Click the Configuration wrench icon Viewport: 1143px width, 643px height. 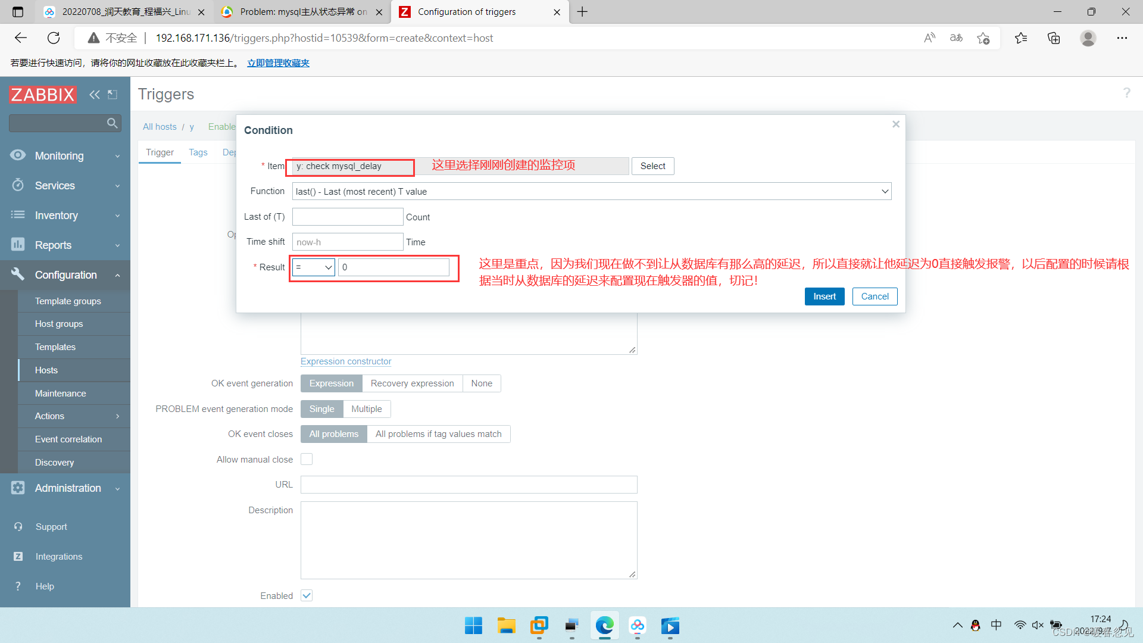pos(18,274)
